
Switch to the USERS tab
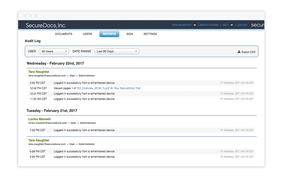pos(87,34)
